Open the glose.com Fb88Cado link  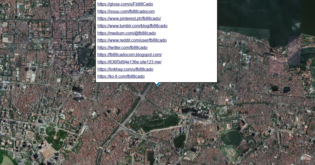coord(125,4)
